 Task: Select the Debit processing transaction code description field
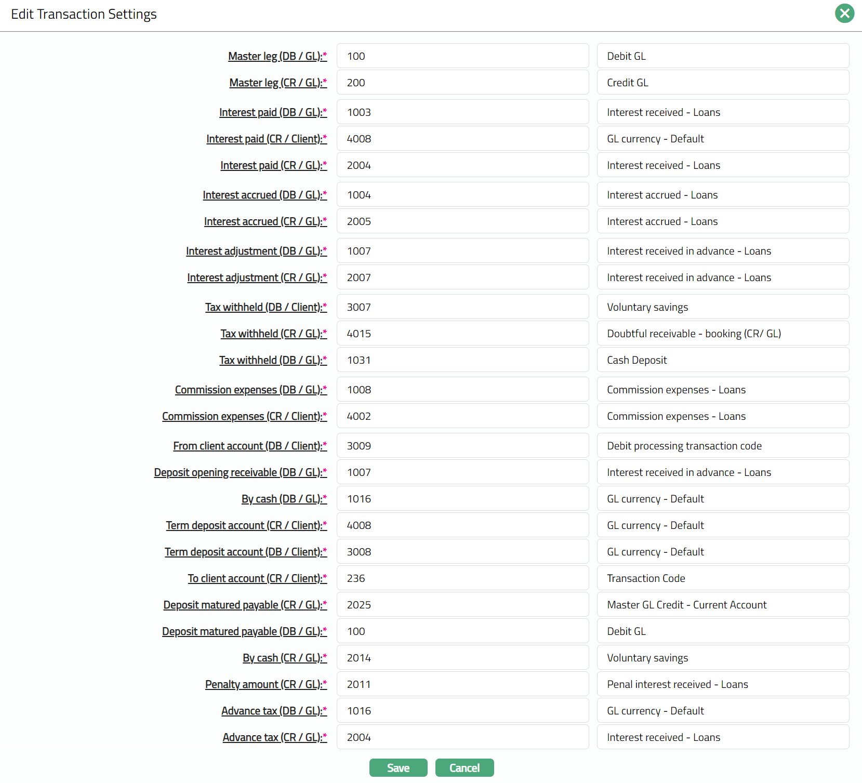pyautogui.click(x=722, y=446)
